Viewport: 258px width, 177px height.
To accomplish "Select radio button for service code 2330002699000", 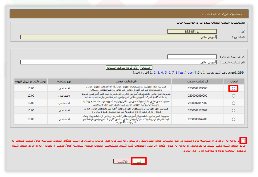I will click(x=233, y=96).
